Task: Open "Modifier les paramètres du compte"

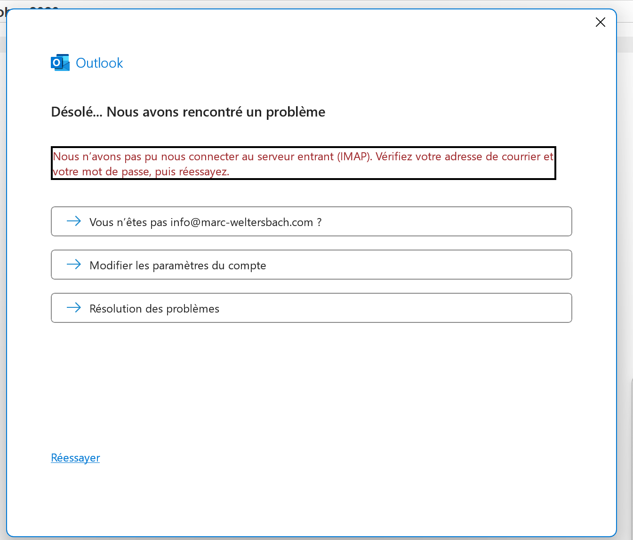Action: pos(311,265)
